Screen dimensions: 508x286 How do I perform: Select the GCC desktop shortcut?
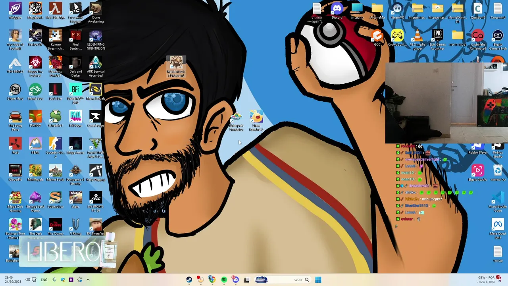tap(377, 38)
